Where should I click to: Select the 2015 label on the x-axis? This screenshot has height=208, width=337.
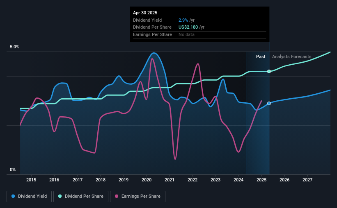[x=31, y=180]
